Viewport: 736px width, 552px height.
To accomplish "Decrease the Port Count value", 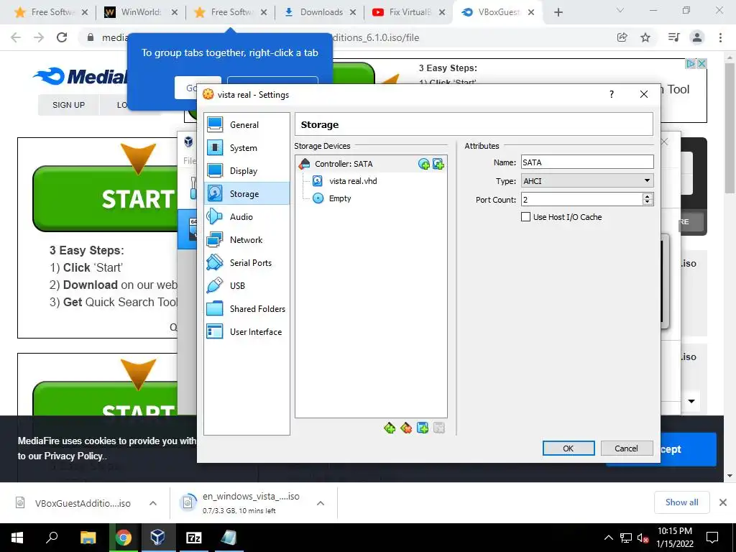I will pos(648,202).
